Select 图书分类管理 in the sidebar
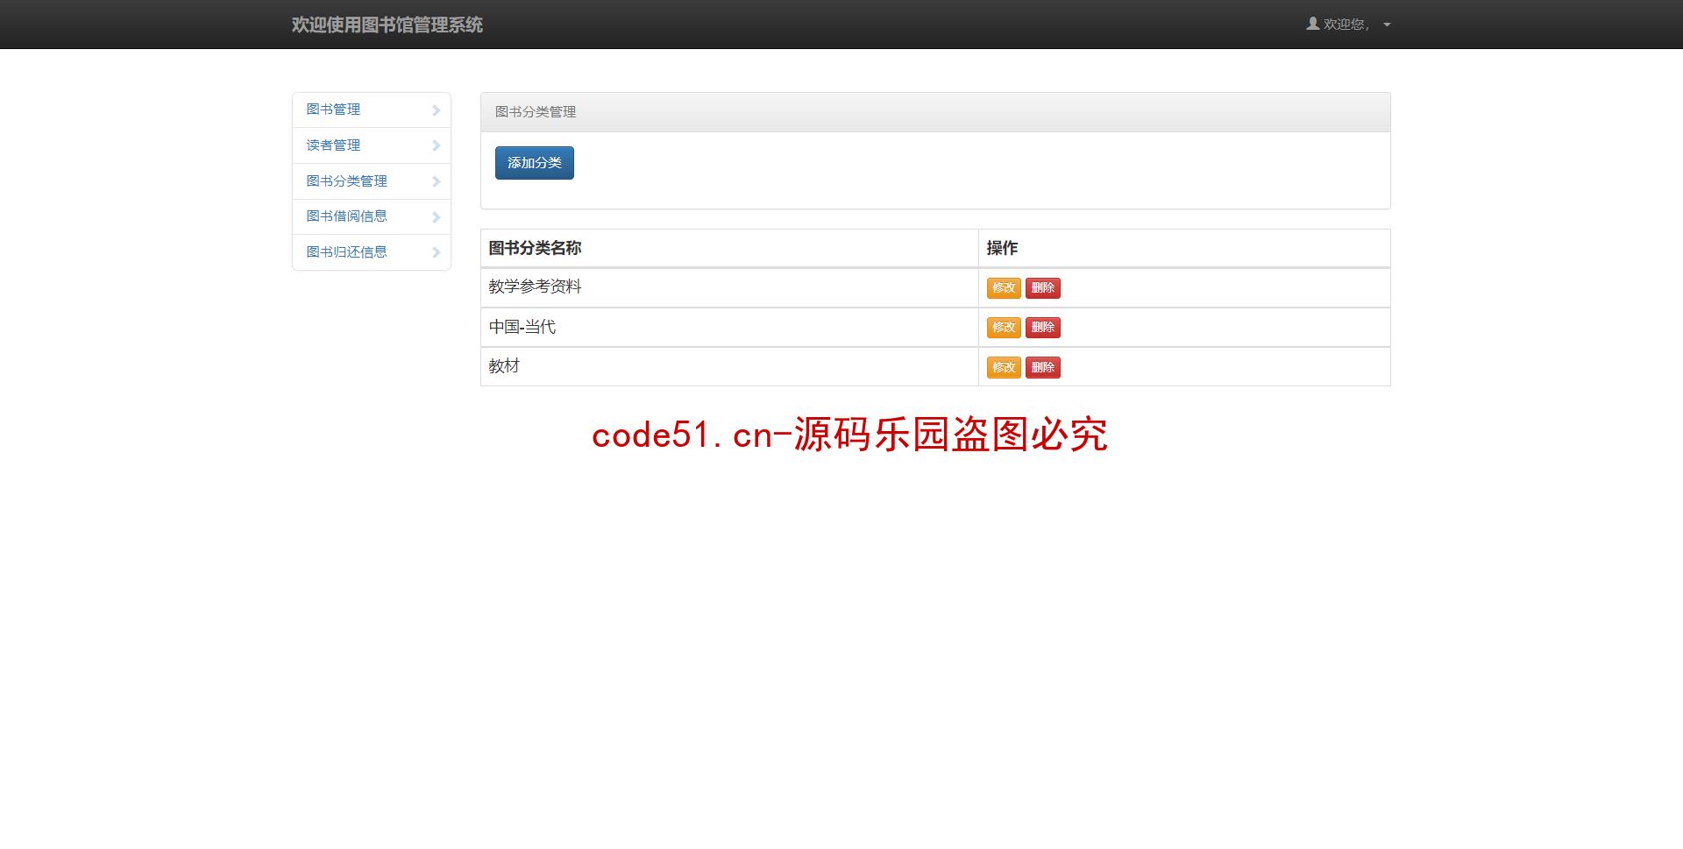Image resolution: width=1683 pixels, height=849 pixels. click(372, 181)
